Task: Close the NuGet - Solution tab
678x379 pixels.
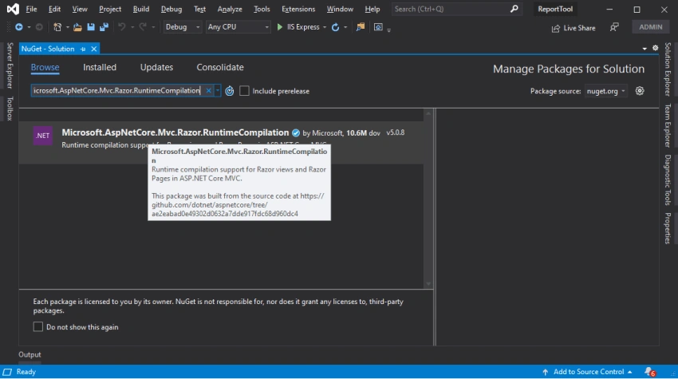Action: 94,49
